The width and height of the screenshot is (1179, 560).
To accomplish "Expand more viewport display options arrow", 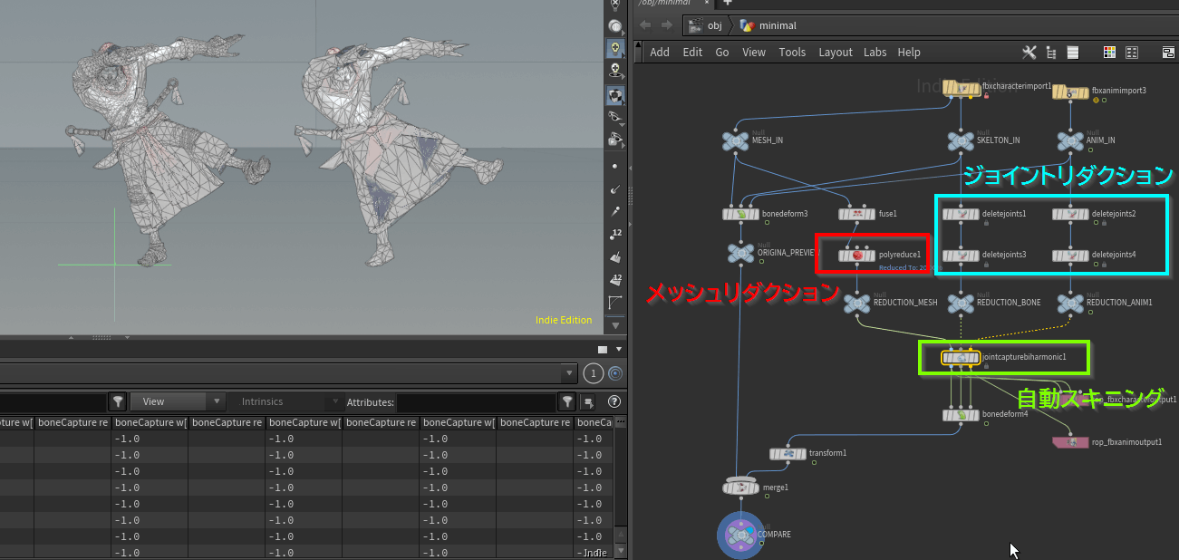I will pyautogui.click(x=615, y=324).
